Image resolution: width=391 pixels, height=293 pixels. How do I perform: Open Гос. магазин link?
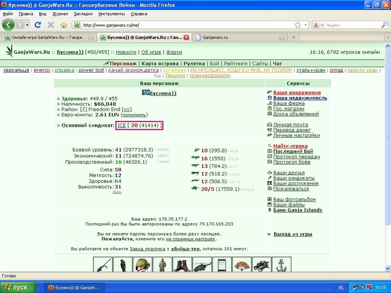289,109
